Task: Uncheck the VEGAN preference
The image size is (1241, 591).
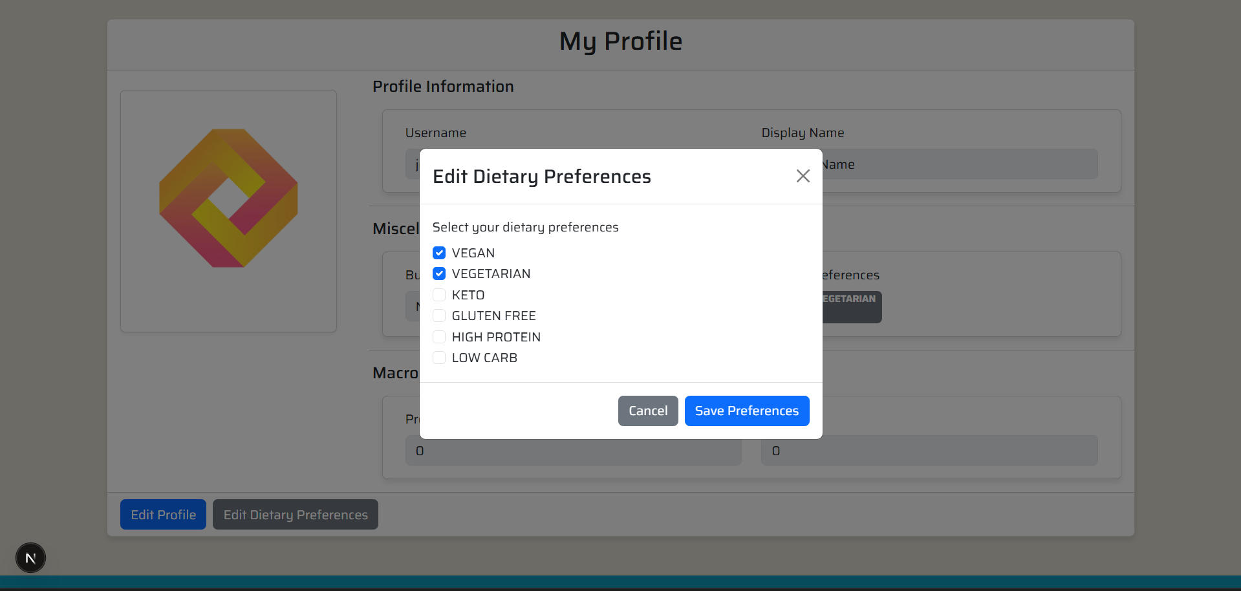Action: [x=439, y=253]
